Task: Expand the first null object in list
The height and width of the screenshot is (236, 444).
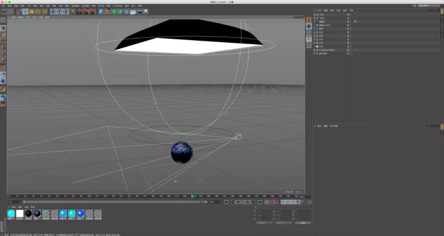Action: coord(314,14)
